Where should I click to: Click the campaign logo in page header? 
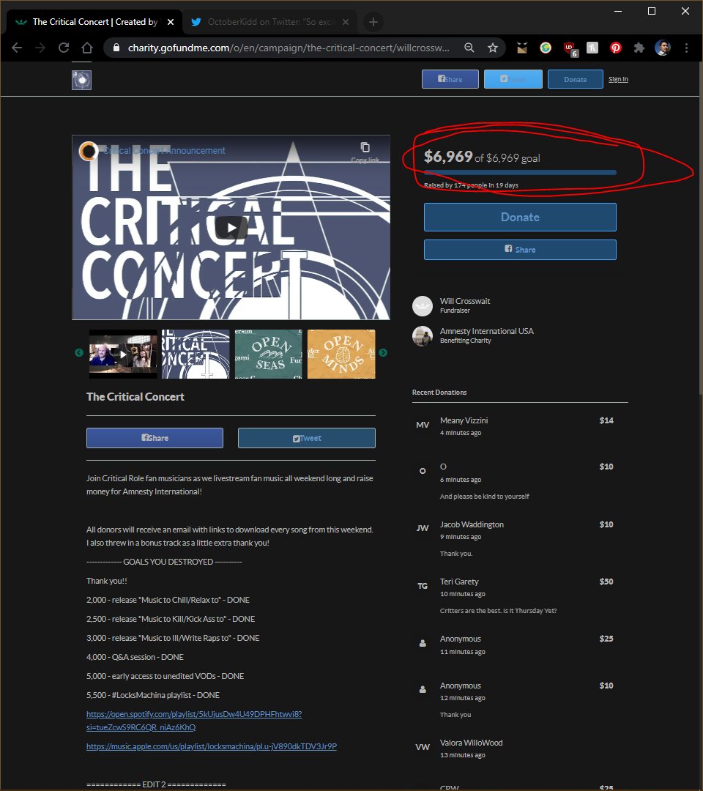click(82, 80)
